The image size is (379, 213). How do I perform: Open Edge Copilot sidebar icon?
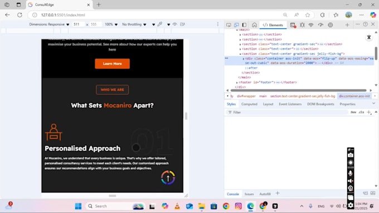pos(373,15)
